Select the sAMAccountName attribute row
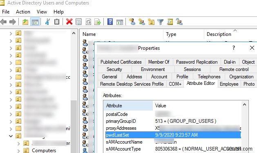This screenshot has height=153, width=257. 173,142
